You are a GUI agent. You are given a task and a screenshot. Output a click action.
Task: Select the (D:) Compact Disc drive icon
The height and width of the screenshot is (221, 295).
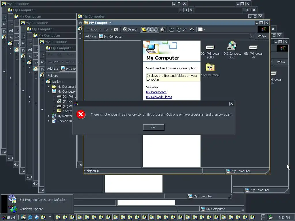[x=232, y=50]
